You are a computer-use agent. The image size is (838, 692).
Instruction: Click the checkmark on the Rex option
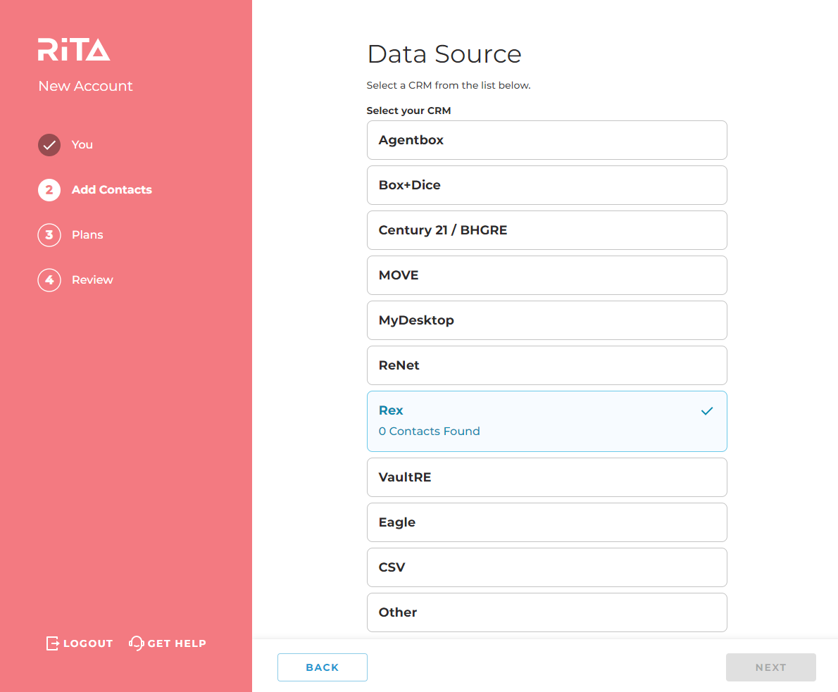[707, 411]
